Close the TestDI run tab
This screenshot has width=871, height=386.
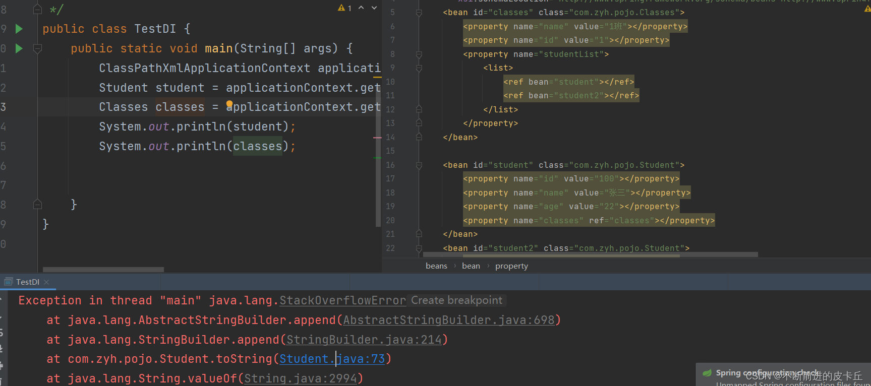click(46, 282)
